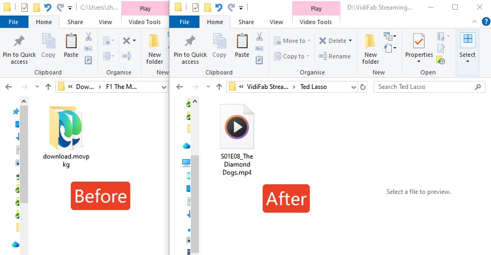Open the Select menu in right window
Image resolution: width=491 pixels, height=255 pixels.
[x=467, y=49]
